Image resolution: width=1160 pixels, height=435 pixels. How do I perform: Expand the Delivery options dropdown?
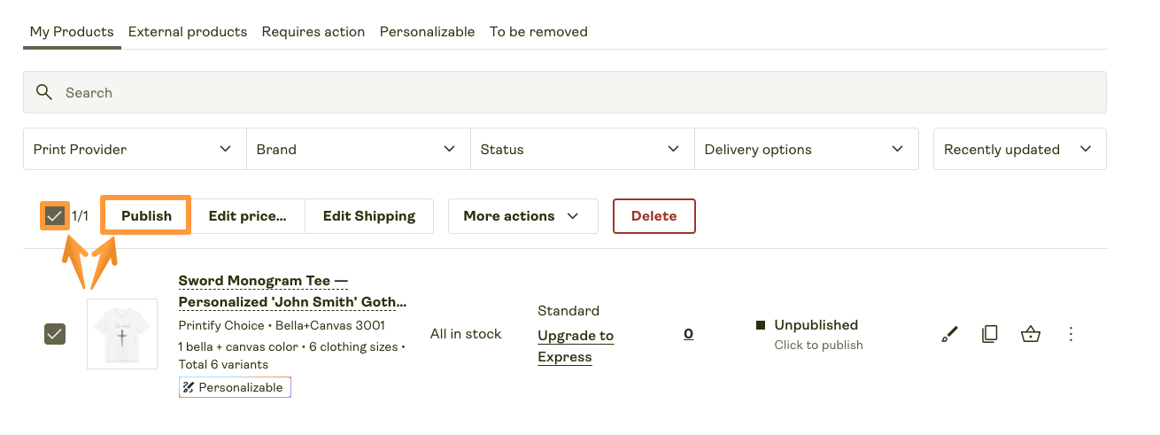click(x=805, y=149)
